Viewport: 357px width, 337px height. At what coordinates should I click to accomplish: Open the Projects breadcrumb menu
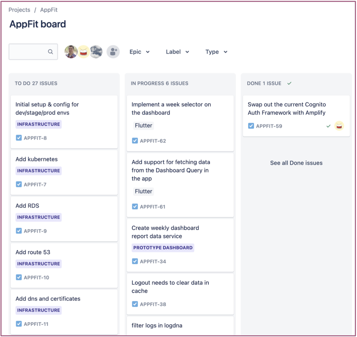pos(19,10)
